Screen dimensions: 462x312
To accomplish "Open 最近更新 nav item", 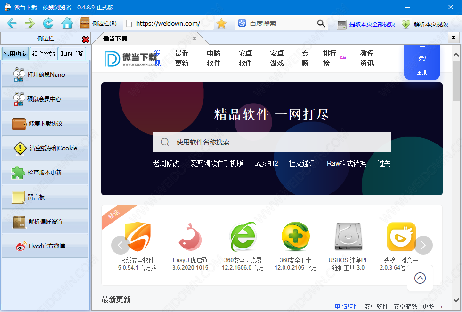I will 181,58.
